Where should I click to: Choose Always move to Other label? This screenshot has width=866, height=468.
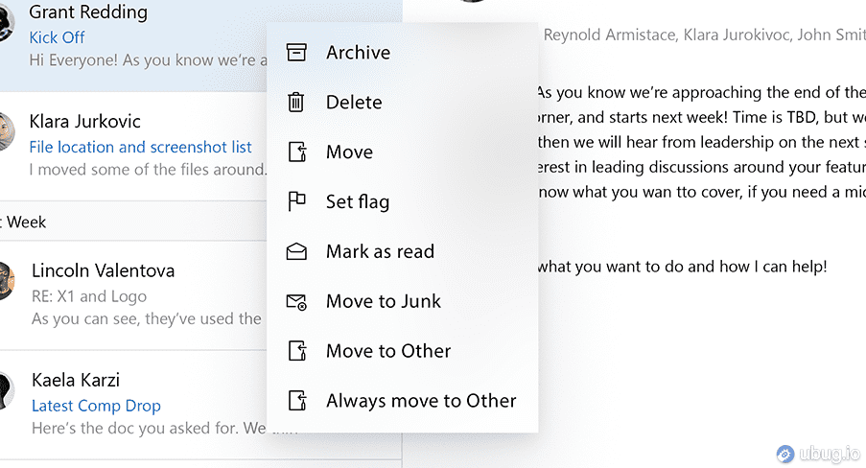pos(421,402)
